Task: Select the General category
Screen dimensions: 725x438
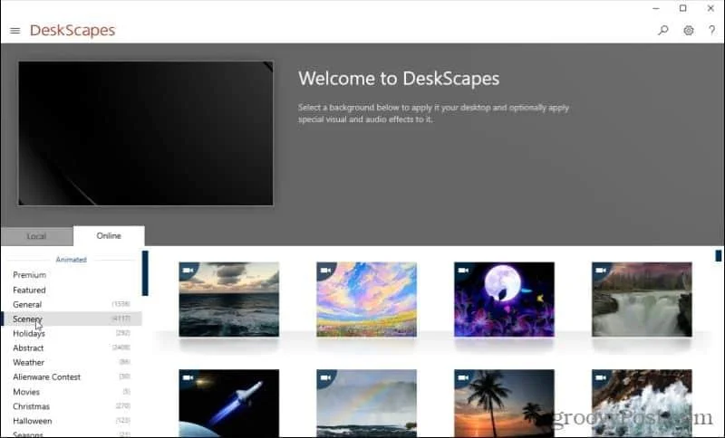Action: click(x=72, y=305)
